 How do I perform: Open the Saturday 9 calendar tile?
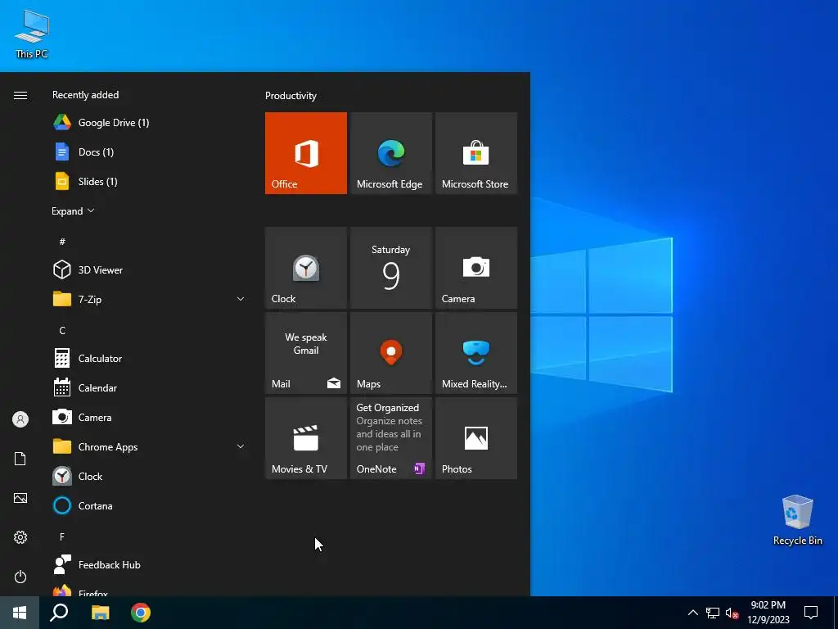pyautogui.click(x=390, y=268)
